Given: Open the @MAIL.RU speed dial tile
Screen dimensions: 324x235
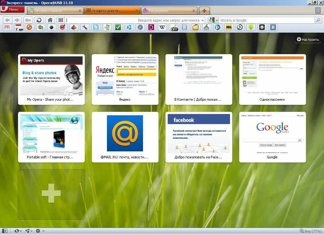Looking at the screenshot, I should pos(125,137).
